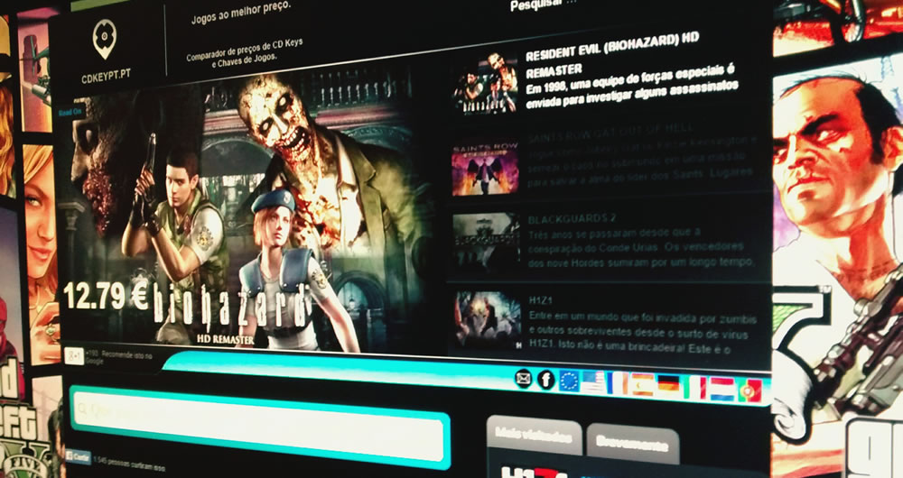The image size is (903, 478).
Task: Select the Portuguese flag
Action: point(749,391)
